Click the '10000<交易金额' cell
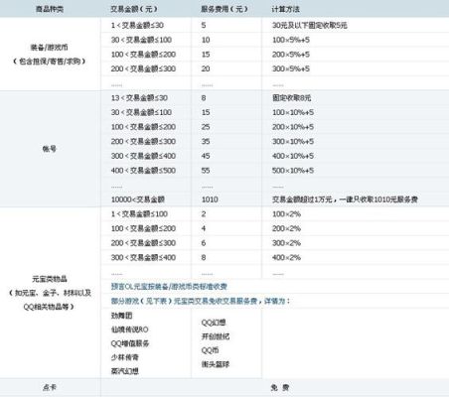449x397 pixels. pos(138,199)
